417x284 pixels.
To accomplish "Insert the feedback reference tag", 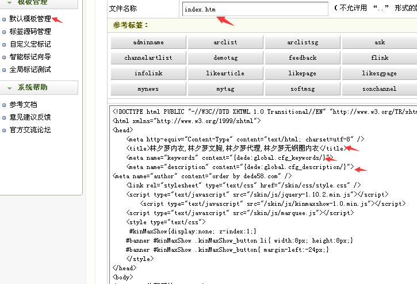I will 303,57.
